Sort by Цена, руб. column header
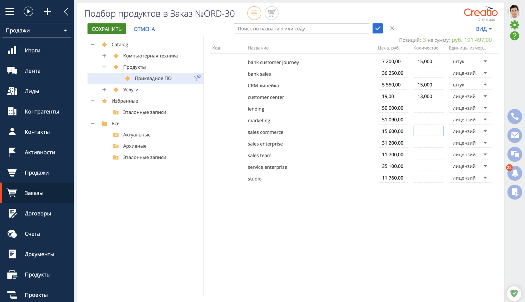 pyautogui.click(x=389, y=48)
